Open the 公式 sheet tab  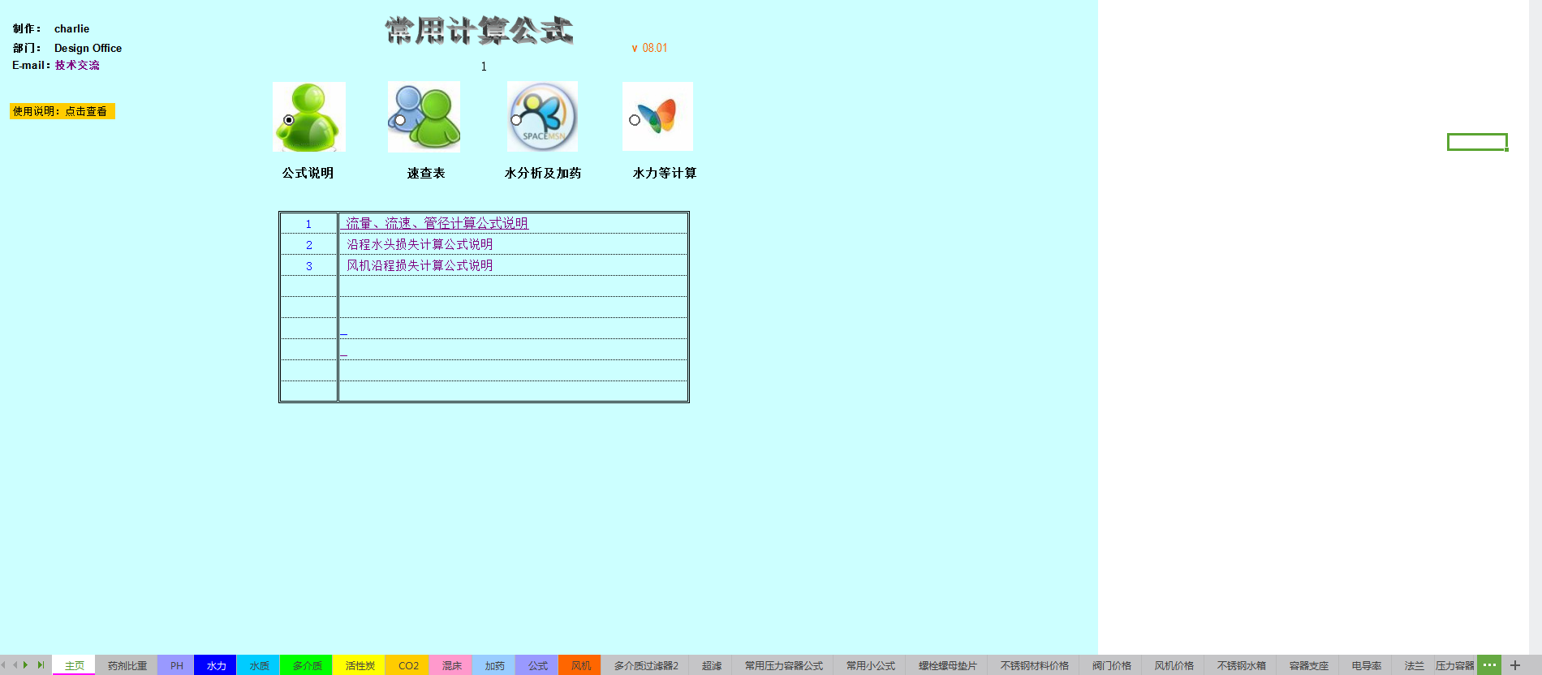coord(537,665)
